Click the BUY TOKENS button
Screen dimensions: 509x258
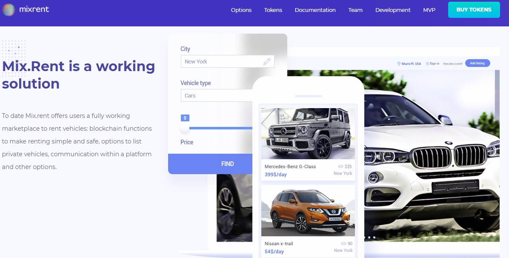click(474, 10)
